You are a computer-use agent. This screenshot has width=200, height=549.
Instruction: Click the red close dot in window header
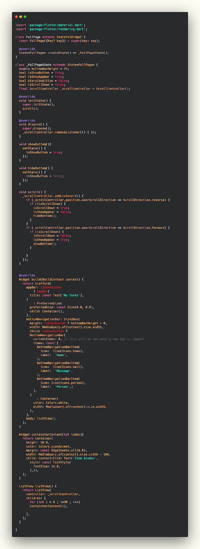pos(16,16)
